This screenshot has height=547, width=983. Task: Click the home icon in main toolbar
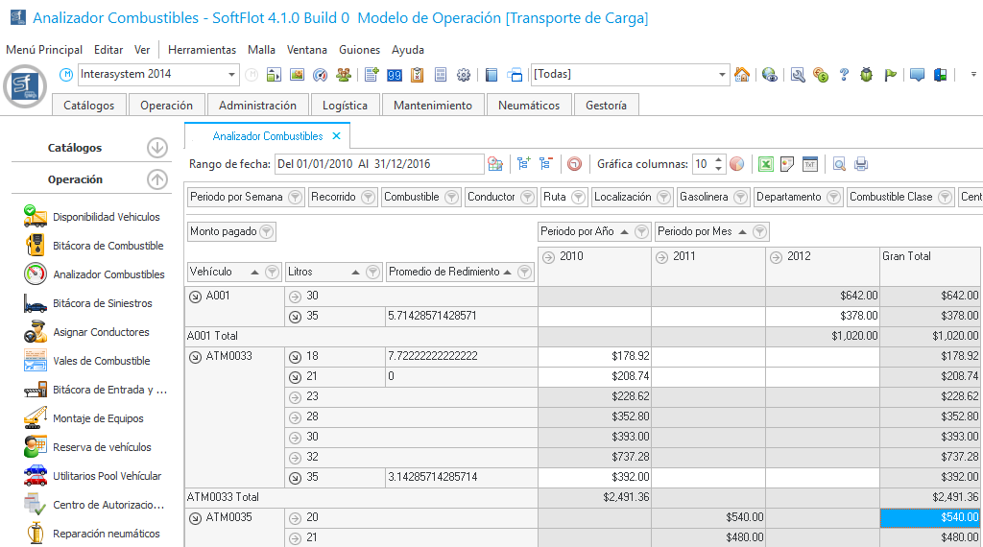[x=741, y=75]
